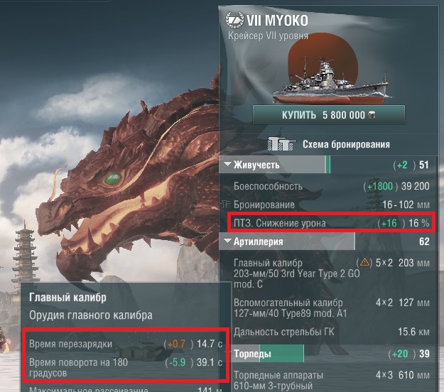Click Время перезарядки row in tooltip
This screenshot has height=392, width=444.
126,344
